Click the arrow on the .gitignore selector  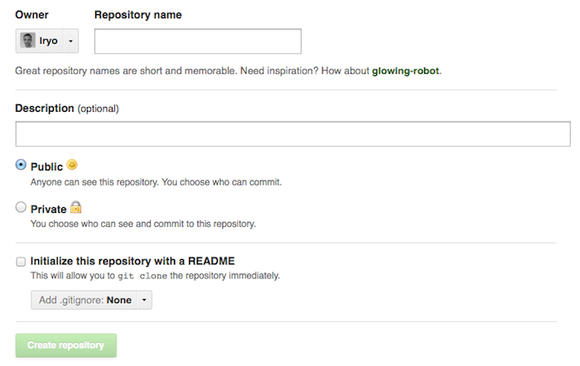point(143,300)
